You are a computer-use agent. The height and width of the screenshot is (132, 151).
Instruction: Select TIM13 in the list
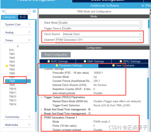point(13,101)
